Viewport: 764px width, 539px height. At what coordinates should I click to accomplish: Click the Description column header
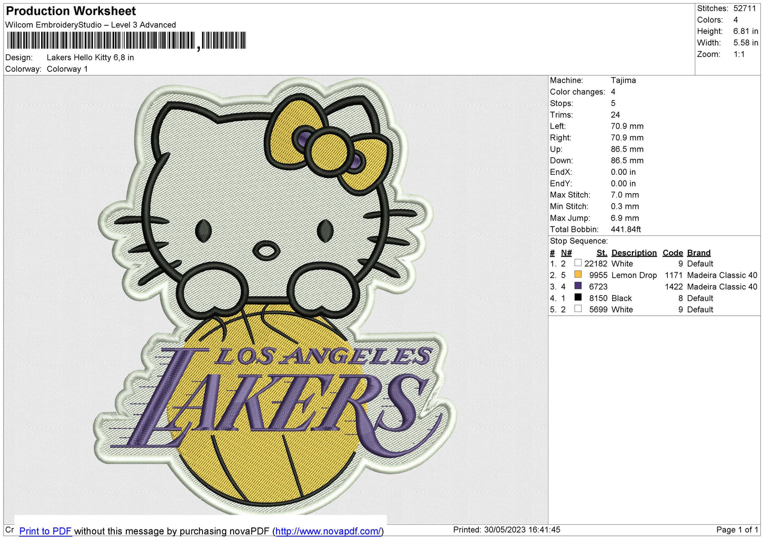coord(634,253)
